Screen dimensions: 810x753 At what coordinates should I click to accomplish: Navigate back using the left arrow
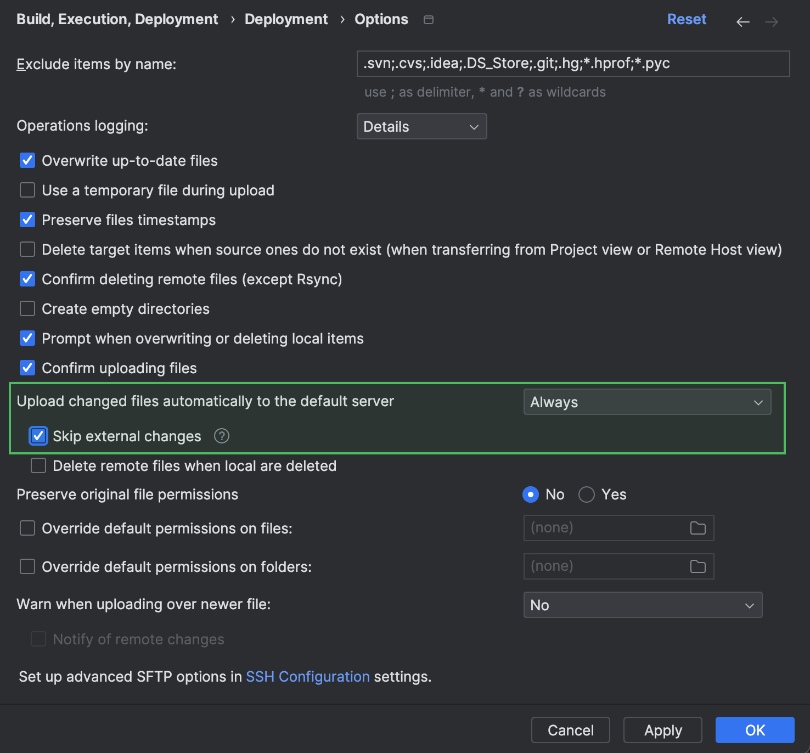(x=743, y=21)
